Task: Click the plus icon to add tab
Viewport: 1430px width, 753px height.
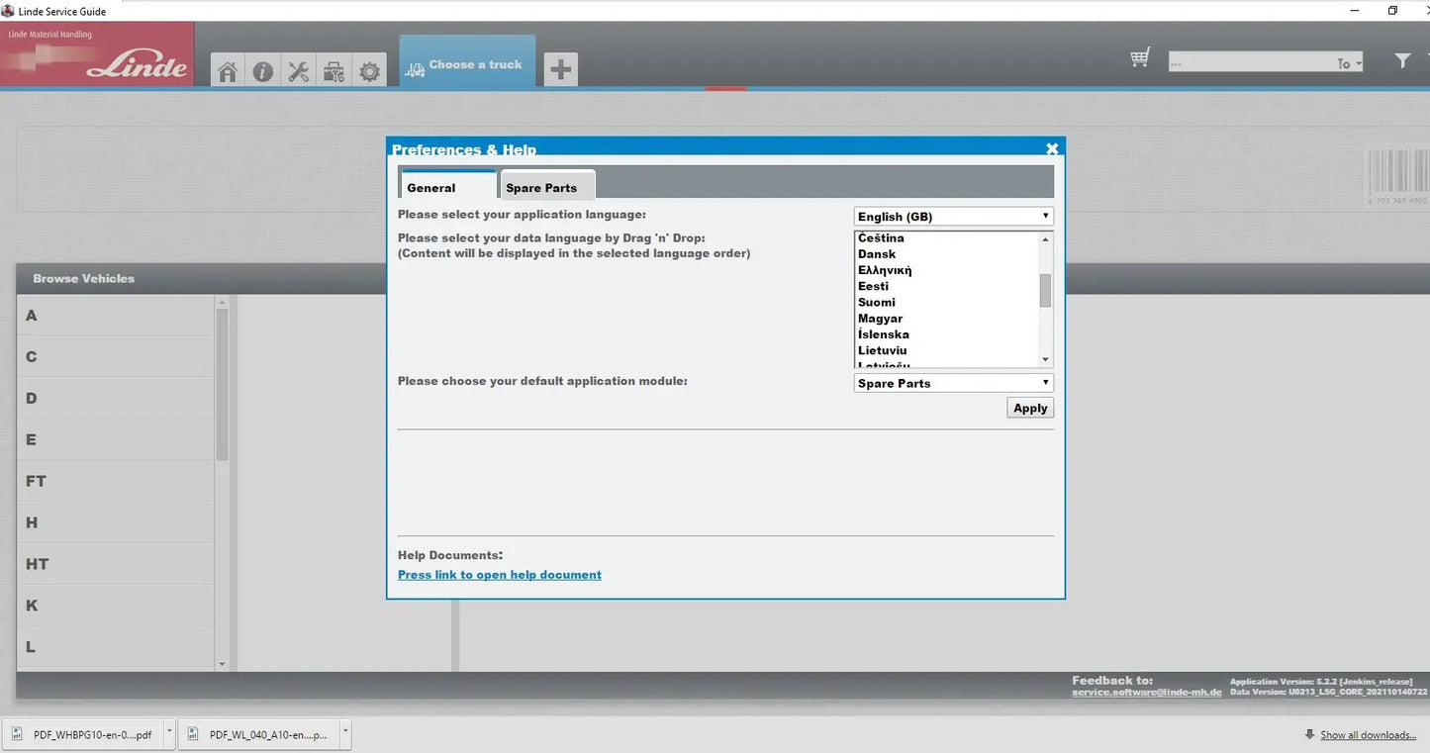Action: point(560,69)
